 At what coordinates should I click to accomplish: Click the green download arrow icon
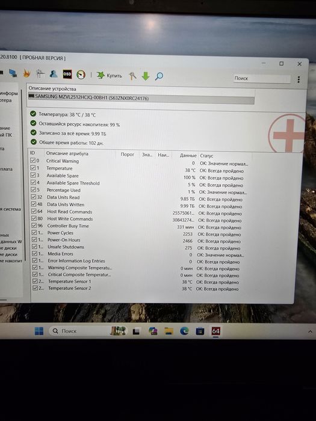point(146,76)
